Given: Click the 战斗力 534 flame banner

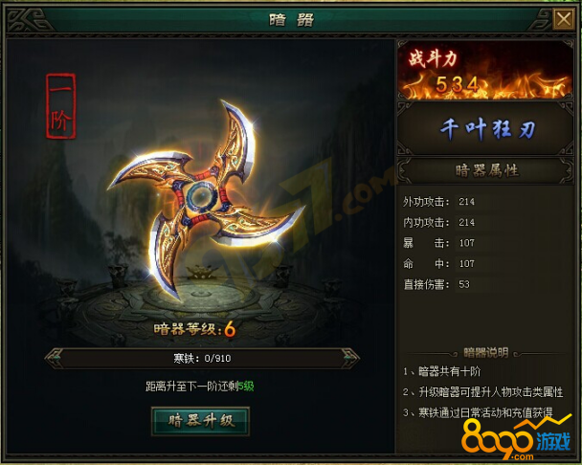Looking at the screenshot, I should (x=485, y=70).
